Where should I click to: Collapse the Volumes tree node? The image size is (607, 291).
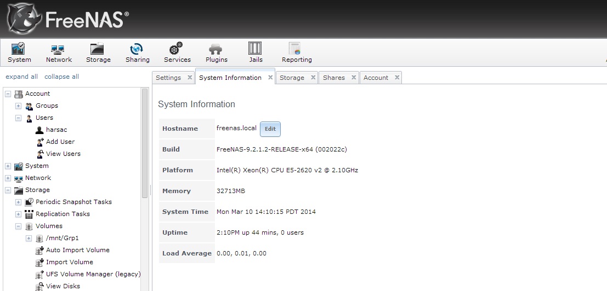(x=18, y=226)
